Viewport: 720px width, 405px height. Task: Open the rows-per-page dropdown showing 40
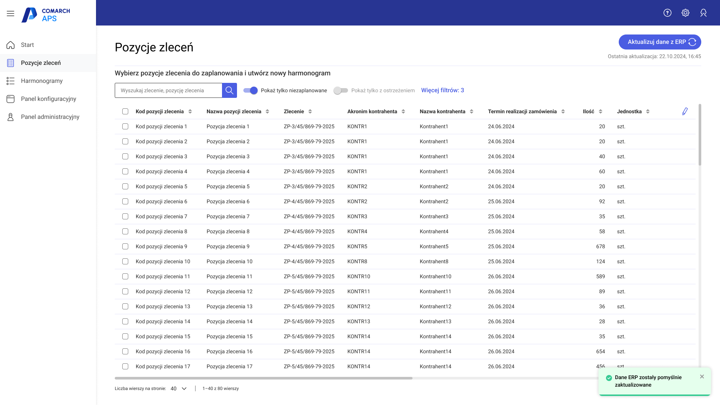178,388
